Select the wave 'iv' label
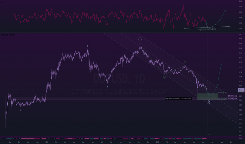 tap(108, 87)
